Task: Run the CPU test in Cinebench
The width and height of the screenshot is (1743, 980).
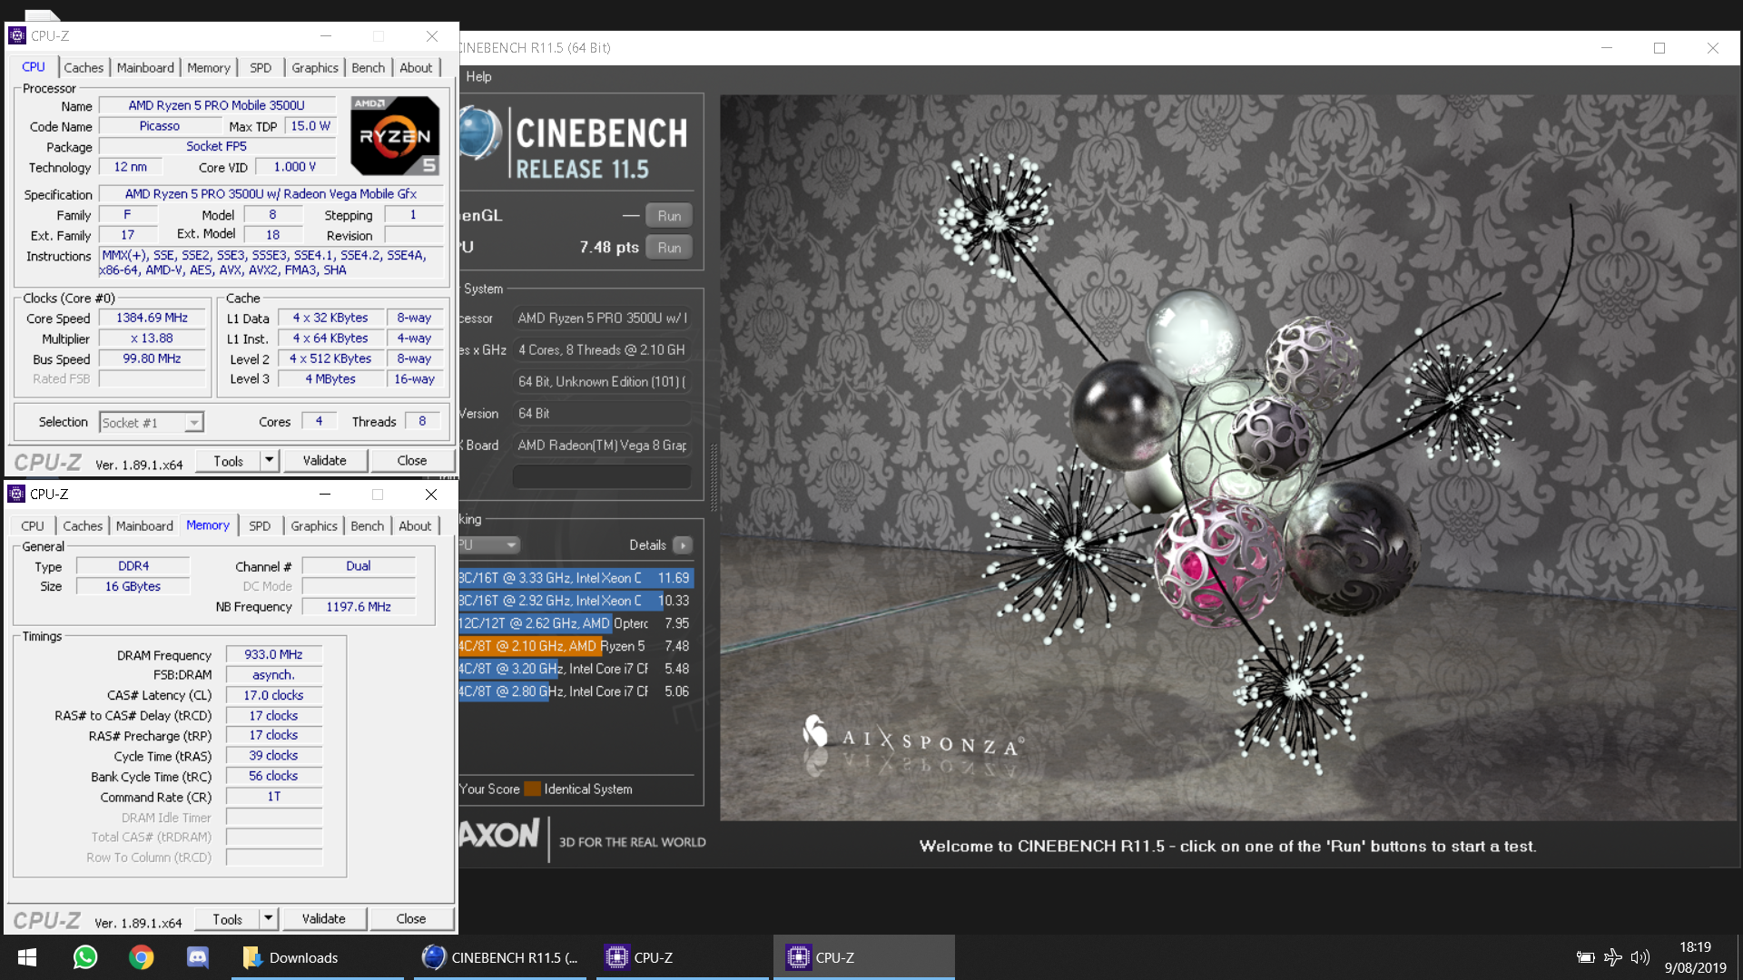Action: point(669,248)
